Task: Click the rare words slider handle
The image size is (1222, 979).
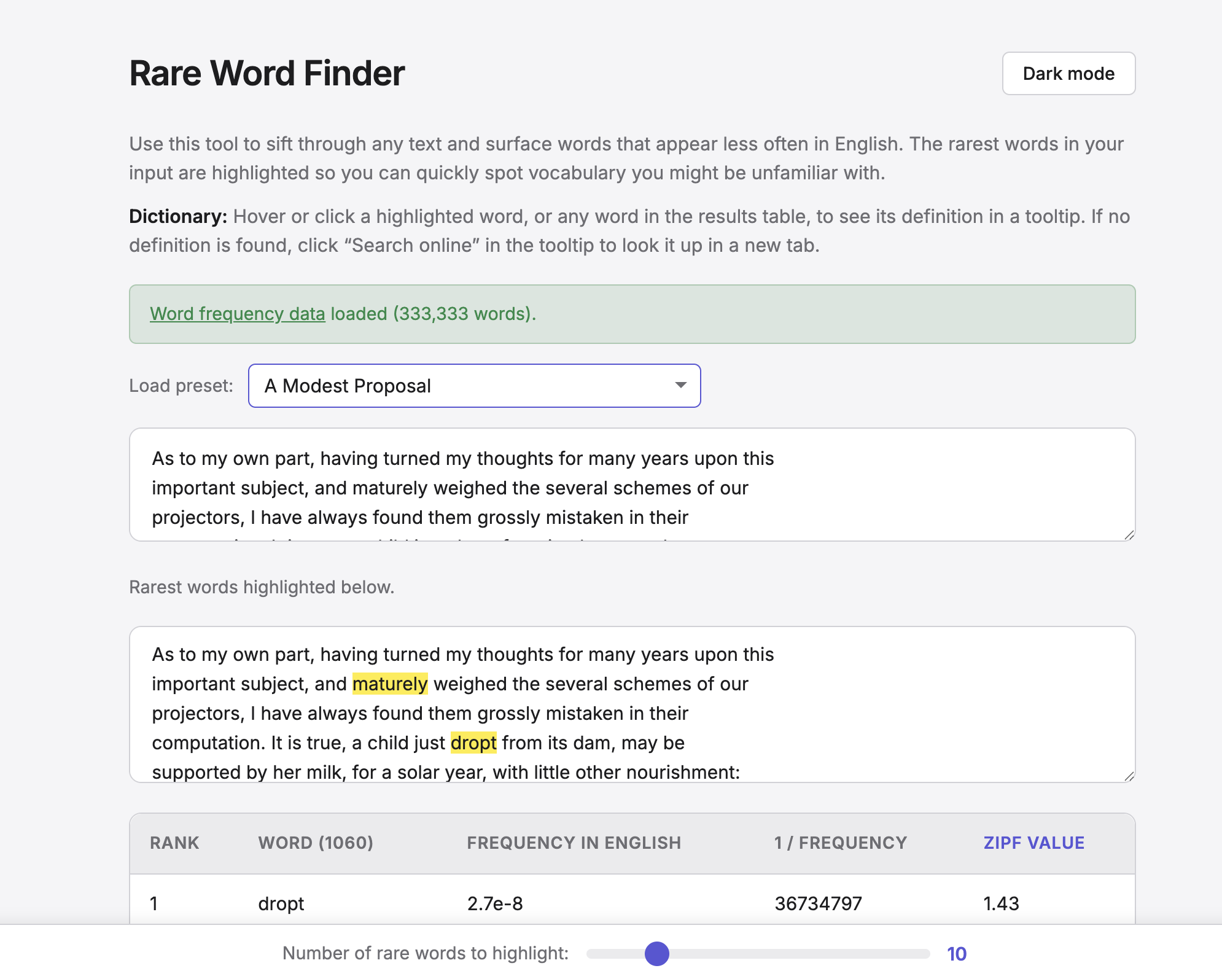Action: coord(656,953)
